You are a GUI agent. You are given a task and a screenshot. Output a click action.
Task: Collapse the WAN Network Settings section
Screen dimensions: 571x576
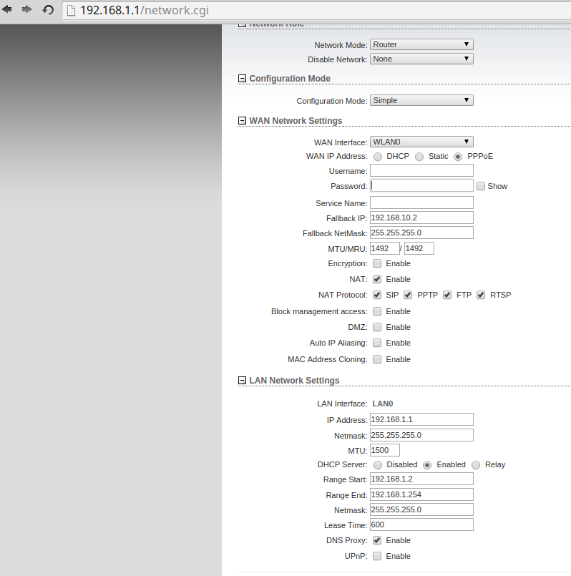point(242,121)
